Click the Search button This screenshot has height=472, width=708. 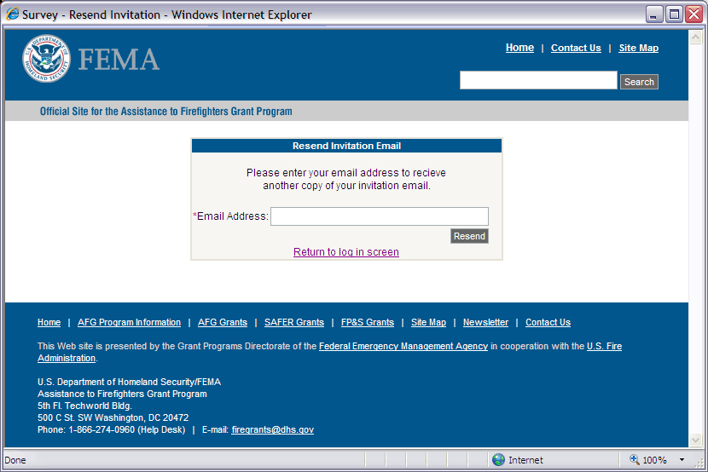(x=639, y=82)
